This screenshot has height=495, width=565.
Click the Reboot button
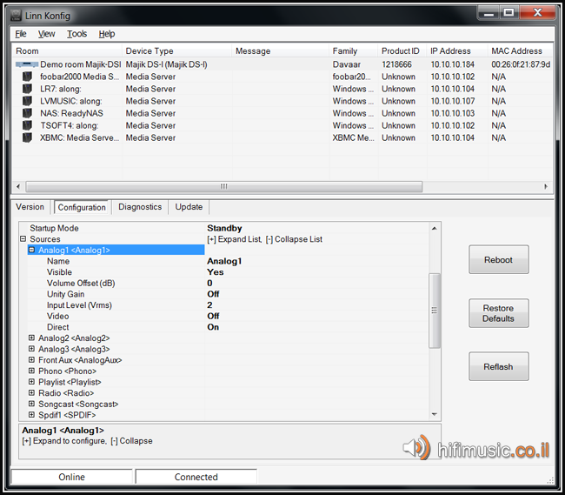(499, 259)
